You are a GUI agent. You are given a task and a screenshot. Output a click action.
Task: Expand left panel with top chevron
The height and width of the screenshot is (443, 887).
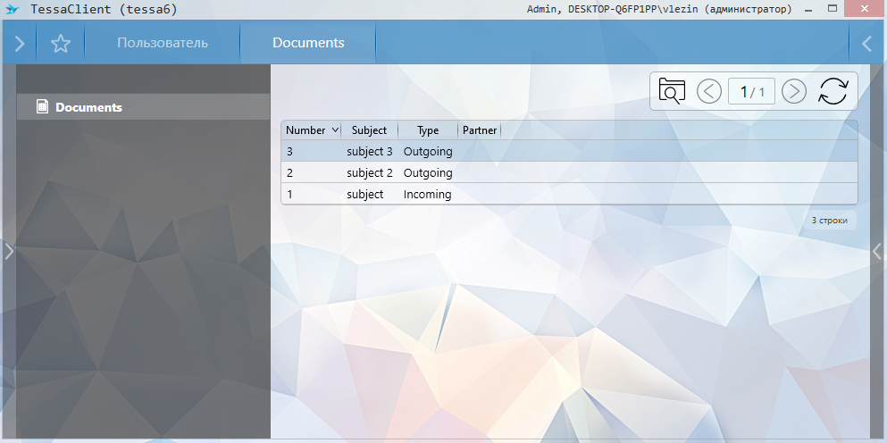click(x=19, y=43)
